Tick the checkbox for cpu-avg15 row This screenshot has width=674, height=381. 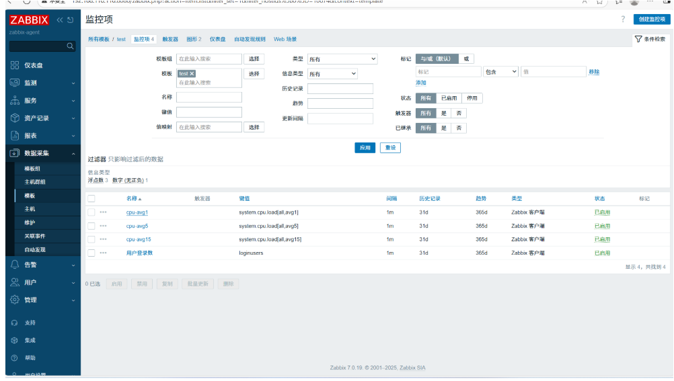91,239
